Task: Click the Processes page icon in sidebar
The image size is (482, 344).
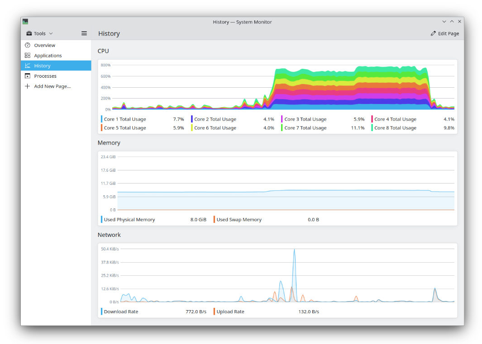Action: coord(28,76)
